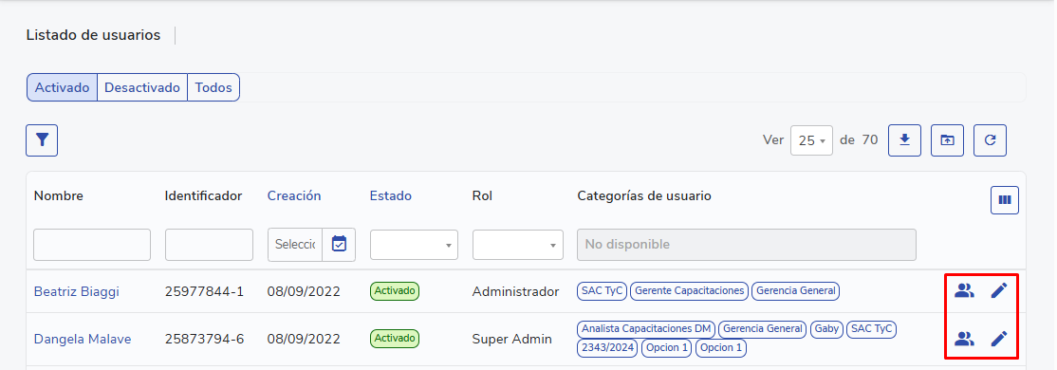Click the download users icon
This screenshot has width=1057, height=370.
(x=904, y=140)
